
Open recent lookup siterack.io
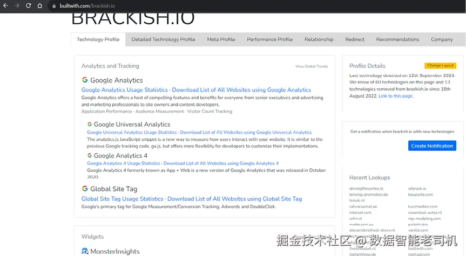point(417,189)
